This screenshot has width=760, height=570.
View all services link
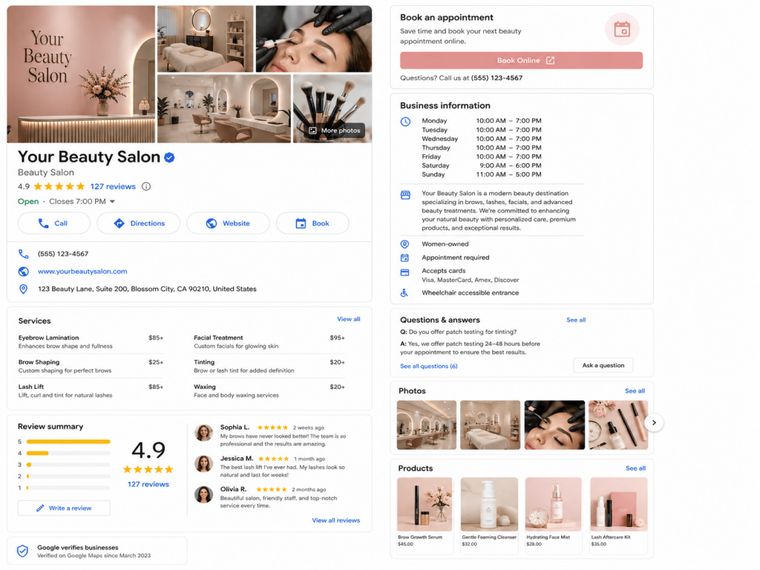[x=349, y=319]
